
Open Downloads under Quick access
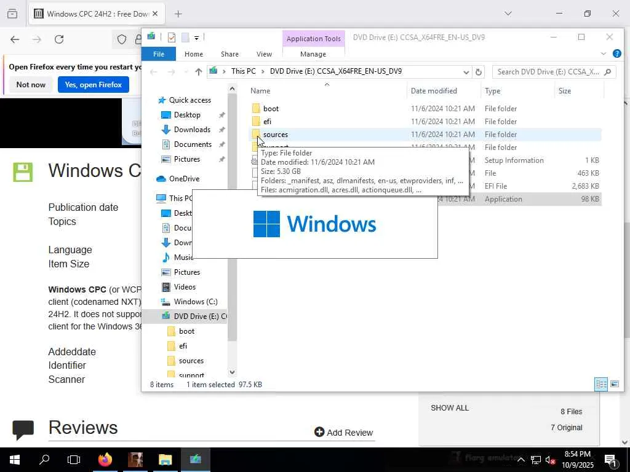[192, 130]
